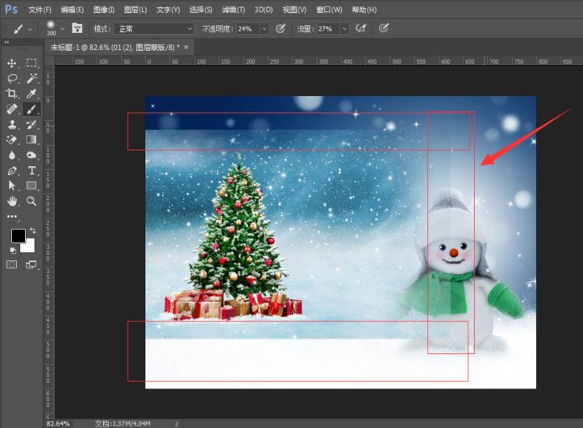583x428 pixels.
Task: Select the Eyedropper tool
Action: point(31,93)
